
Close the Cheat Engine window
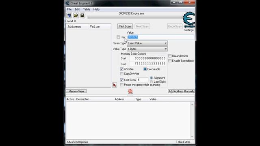tap(189, 2)
